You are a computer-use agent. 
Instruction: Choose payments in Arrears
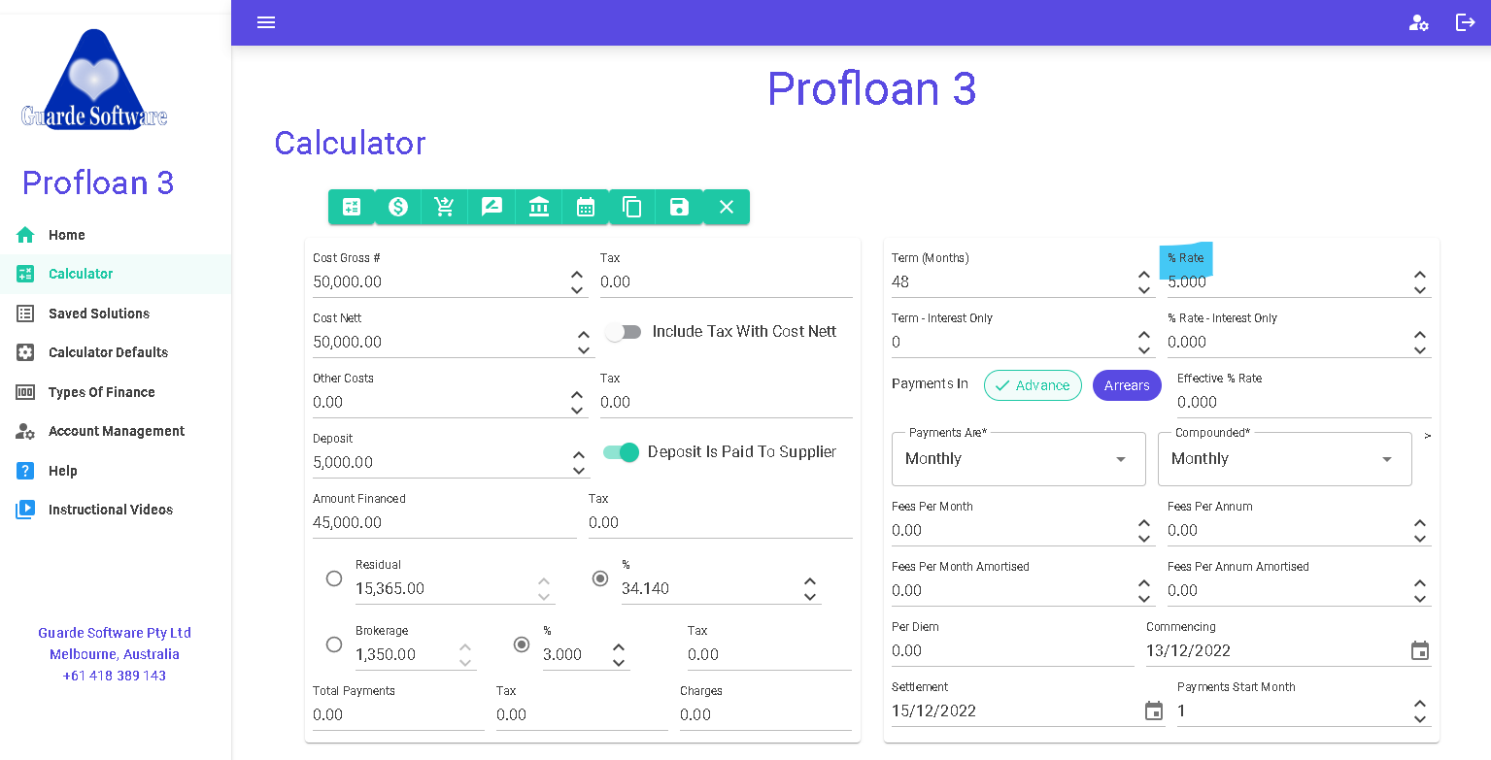pyautogui.click(x=1127, y=385)
